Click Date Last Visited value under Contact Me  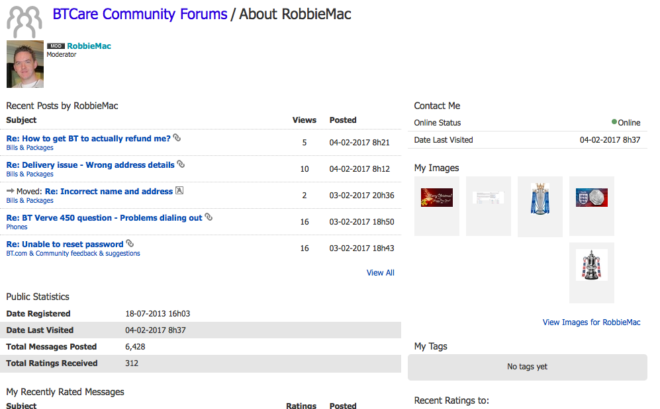click(x=610, y=140)
